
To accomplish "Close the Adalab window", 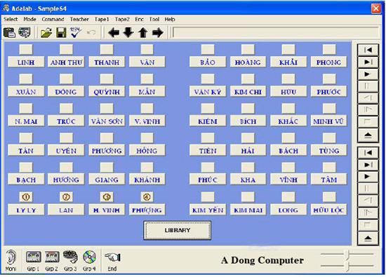I will pos(376,8).
